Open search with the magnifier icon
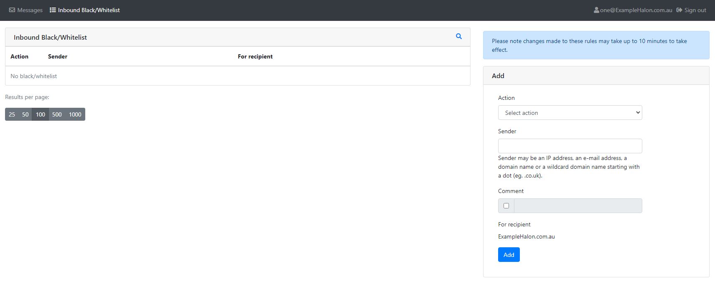 (459, 37)
